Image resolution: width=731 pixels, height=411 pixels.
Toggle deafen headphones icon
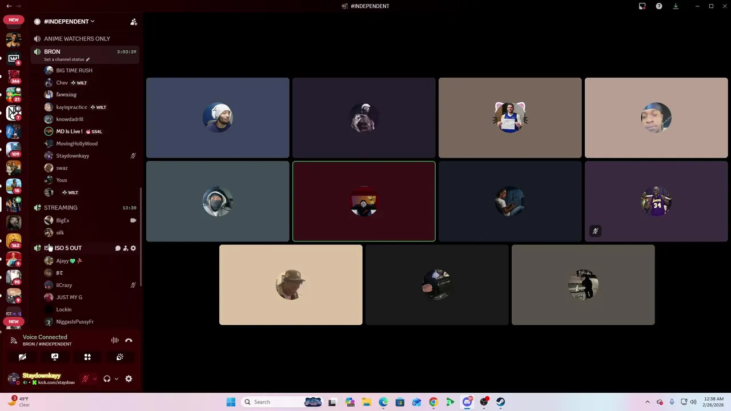[x=107, y=378]
